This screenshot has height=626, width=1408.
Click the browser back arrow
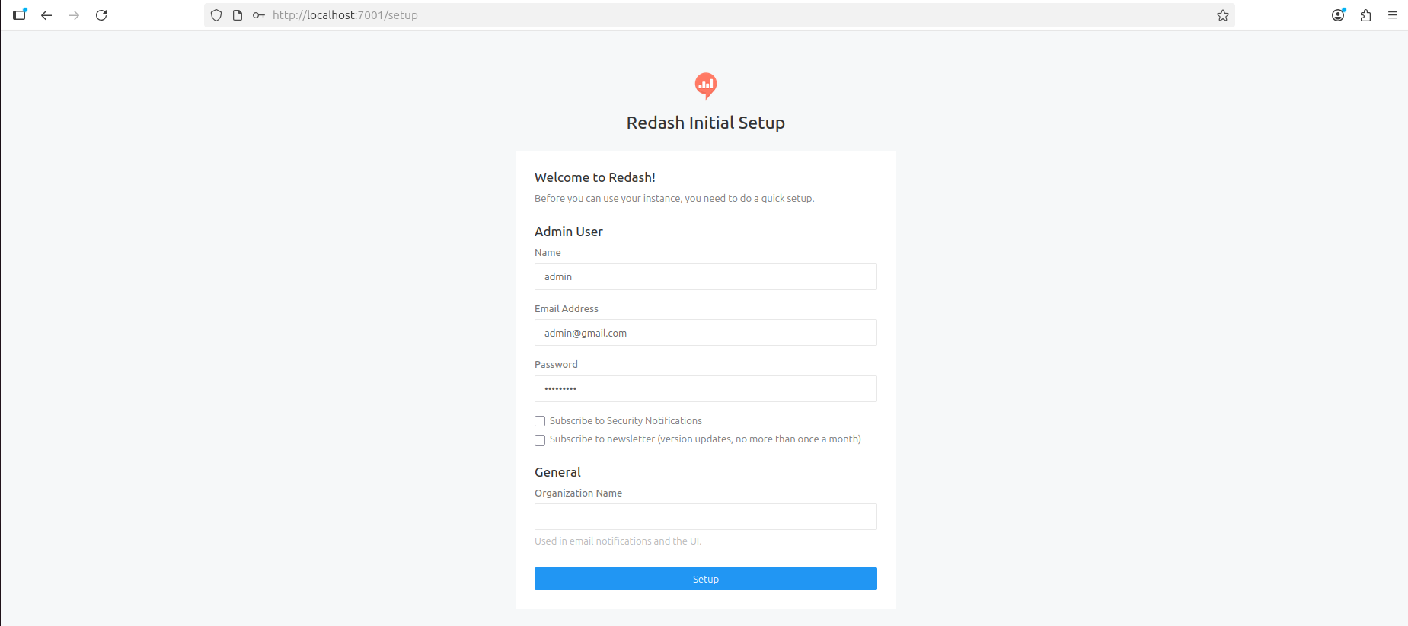[x=46, y=15]
